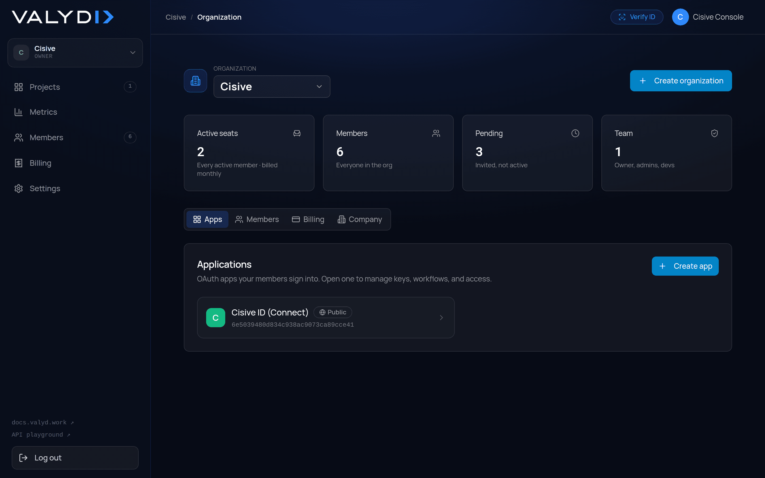Open the API playground link

pos(41,435)
